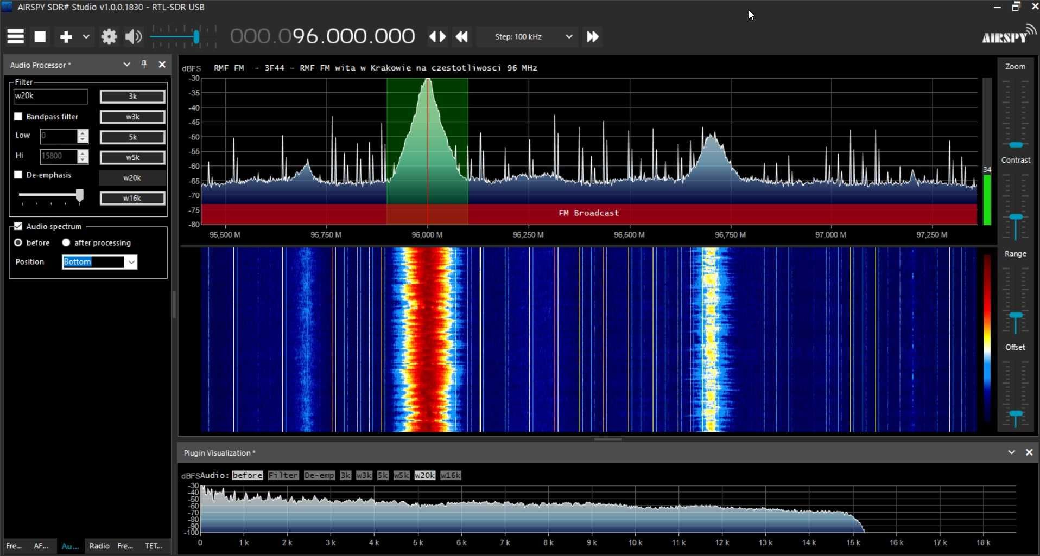
Task: Mute audio with the speaker icon
Action: coord(134,37)
